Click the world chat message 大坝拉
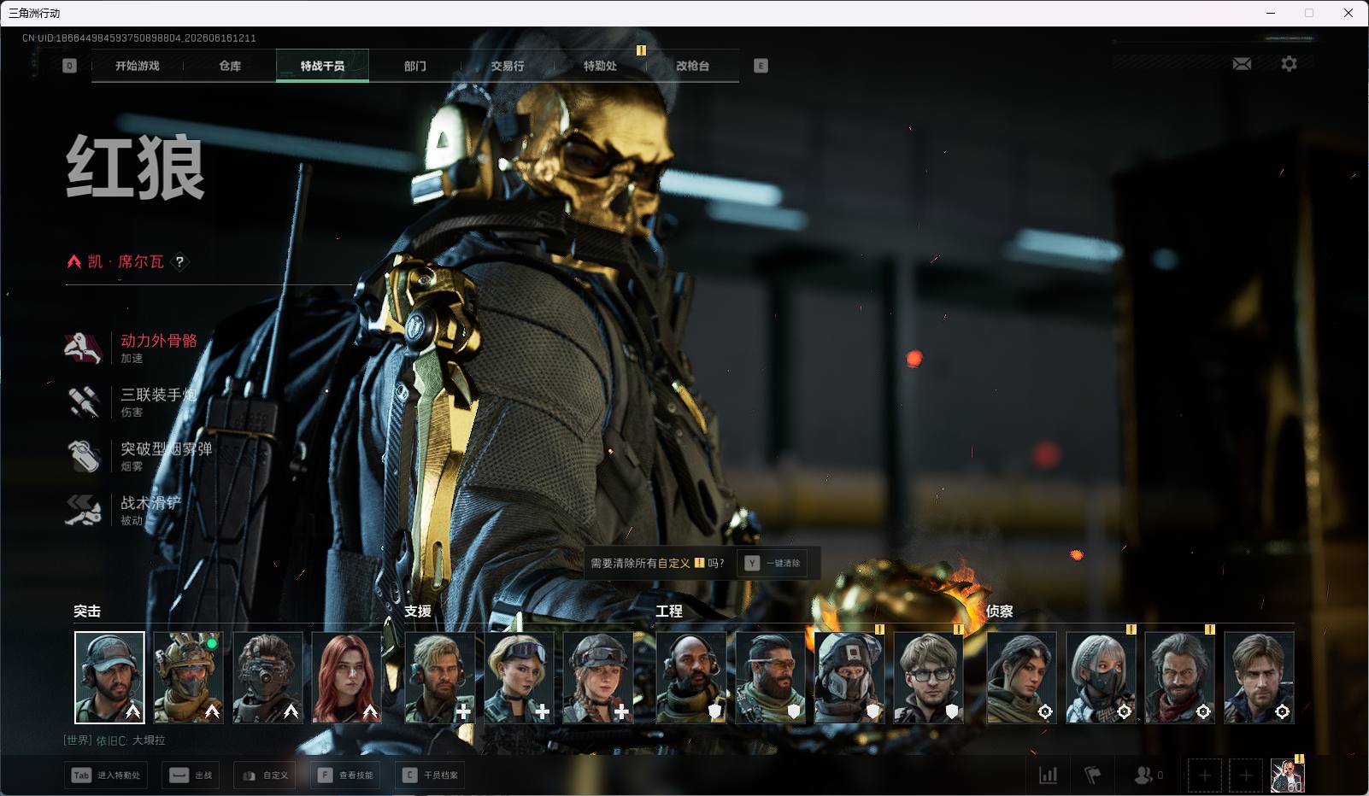 149,740
